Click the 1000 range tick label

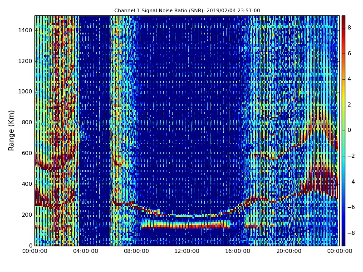(x=25, y=92)
